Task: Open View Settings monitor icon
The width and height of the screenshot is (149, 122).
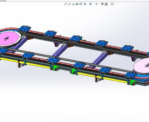Action: tap(112, 4)
